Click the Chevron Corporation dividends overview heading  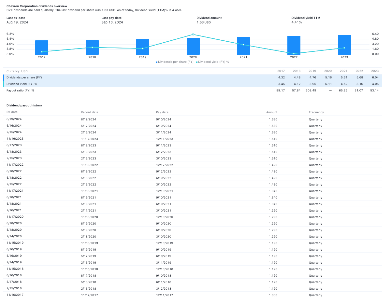click(x=37, y=6)
